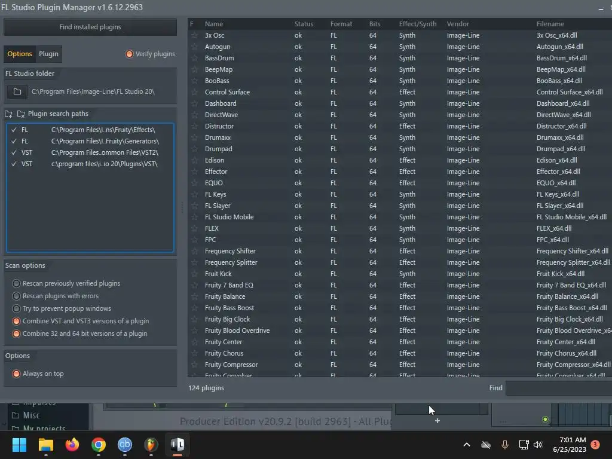Open Firefox from taskbar
Viewport: 612px width, 459px height.
[x=72, y=445]
